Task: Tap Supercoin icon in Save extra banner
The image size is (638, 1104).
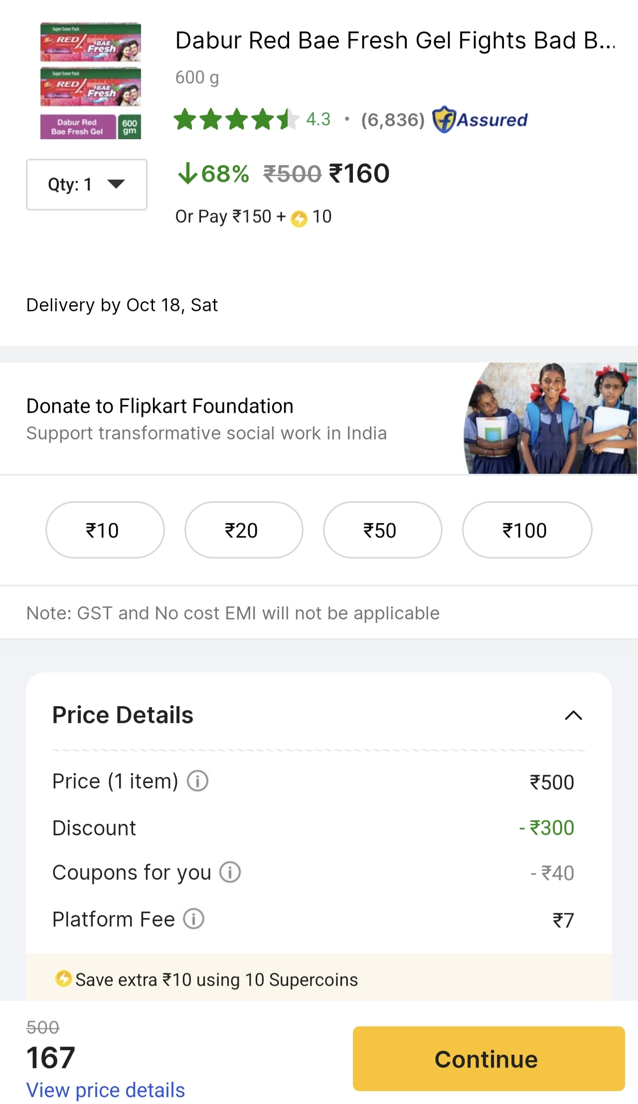Action: click(x=63, y=978)
